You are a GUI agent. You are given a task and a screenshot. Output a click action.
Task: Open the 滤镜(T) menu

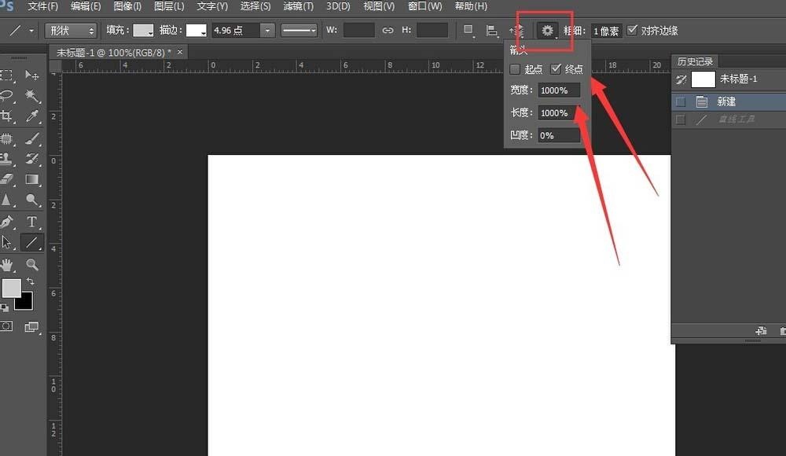pos(297,6)
